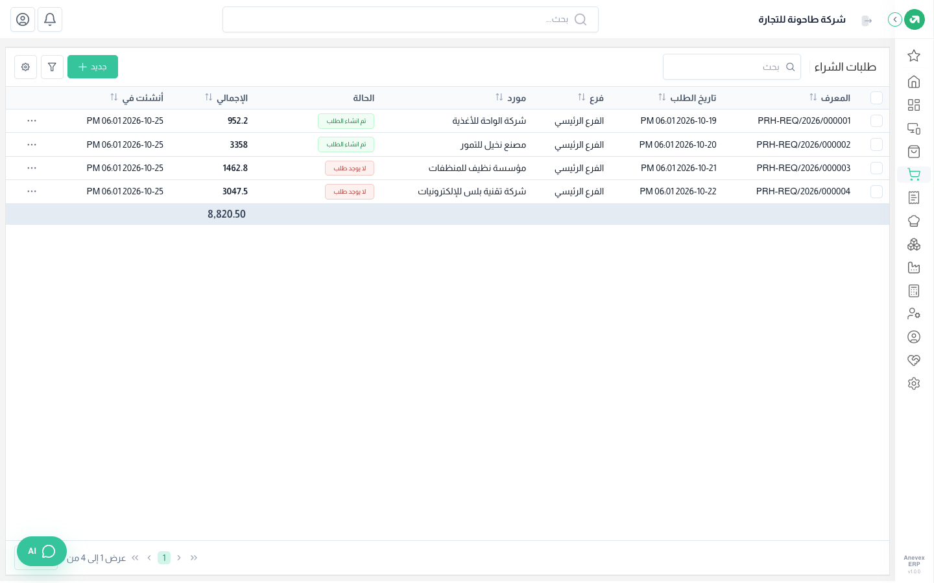Screen dimensions: 934x583
Task: Focus the purchase requests table search field
Action: point(732,67)
